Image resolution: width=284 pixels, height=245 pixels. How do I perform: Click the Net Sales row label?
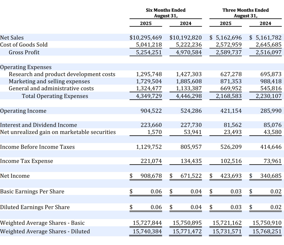point(12,38)
